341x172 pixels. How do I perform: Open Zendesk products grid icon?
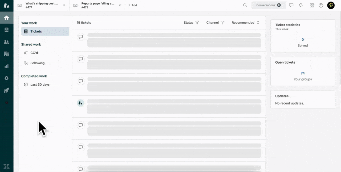312,5
